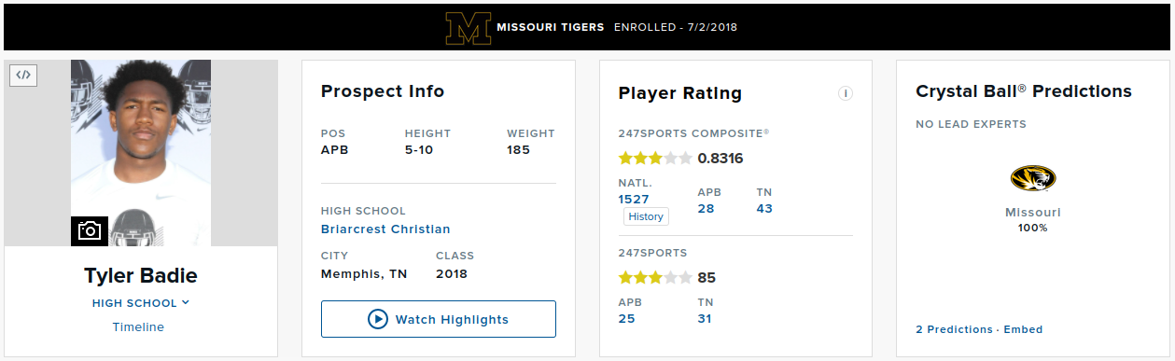Open 247Sports TN rank 31

coord(706,319)
